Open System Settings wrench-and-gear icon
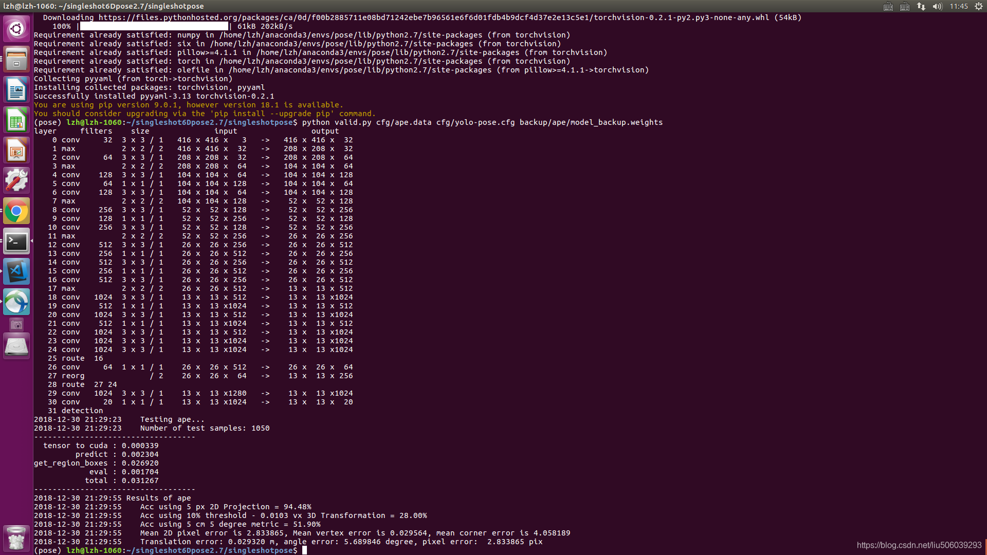Image resolution: width=987 pixels, height=555 pixels. [16, 181]
